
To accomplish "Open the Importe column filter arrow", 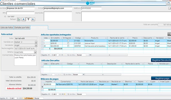I will [x=54, y=82].
